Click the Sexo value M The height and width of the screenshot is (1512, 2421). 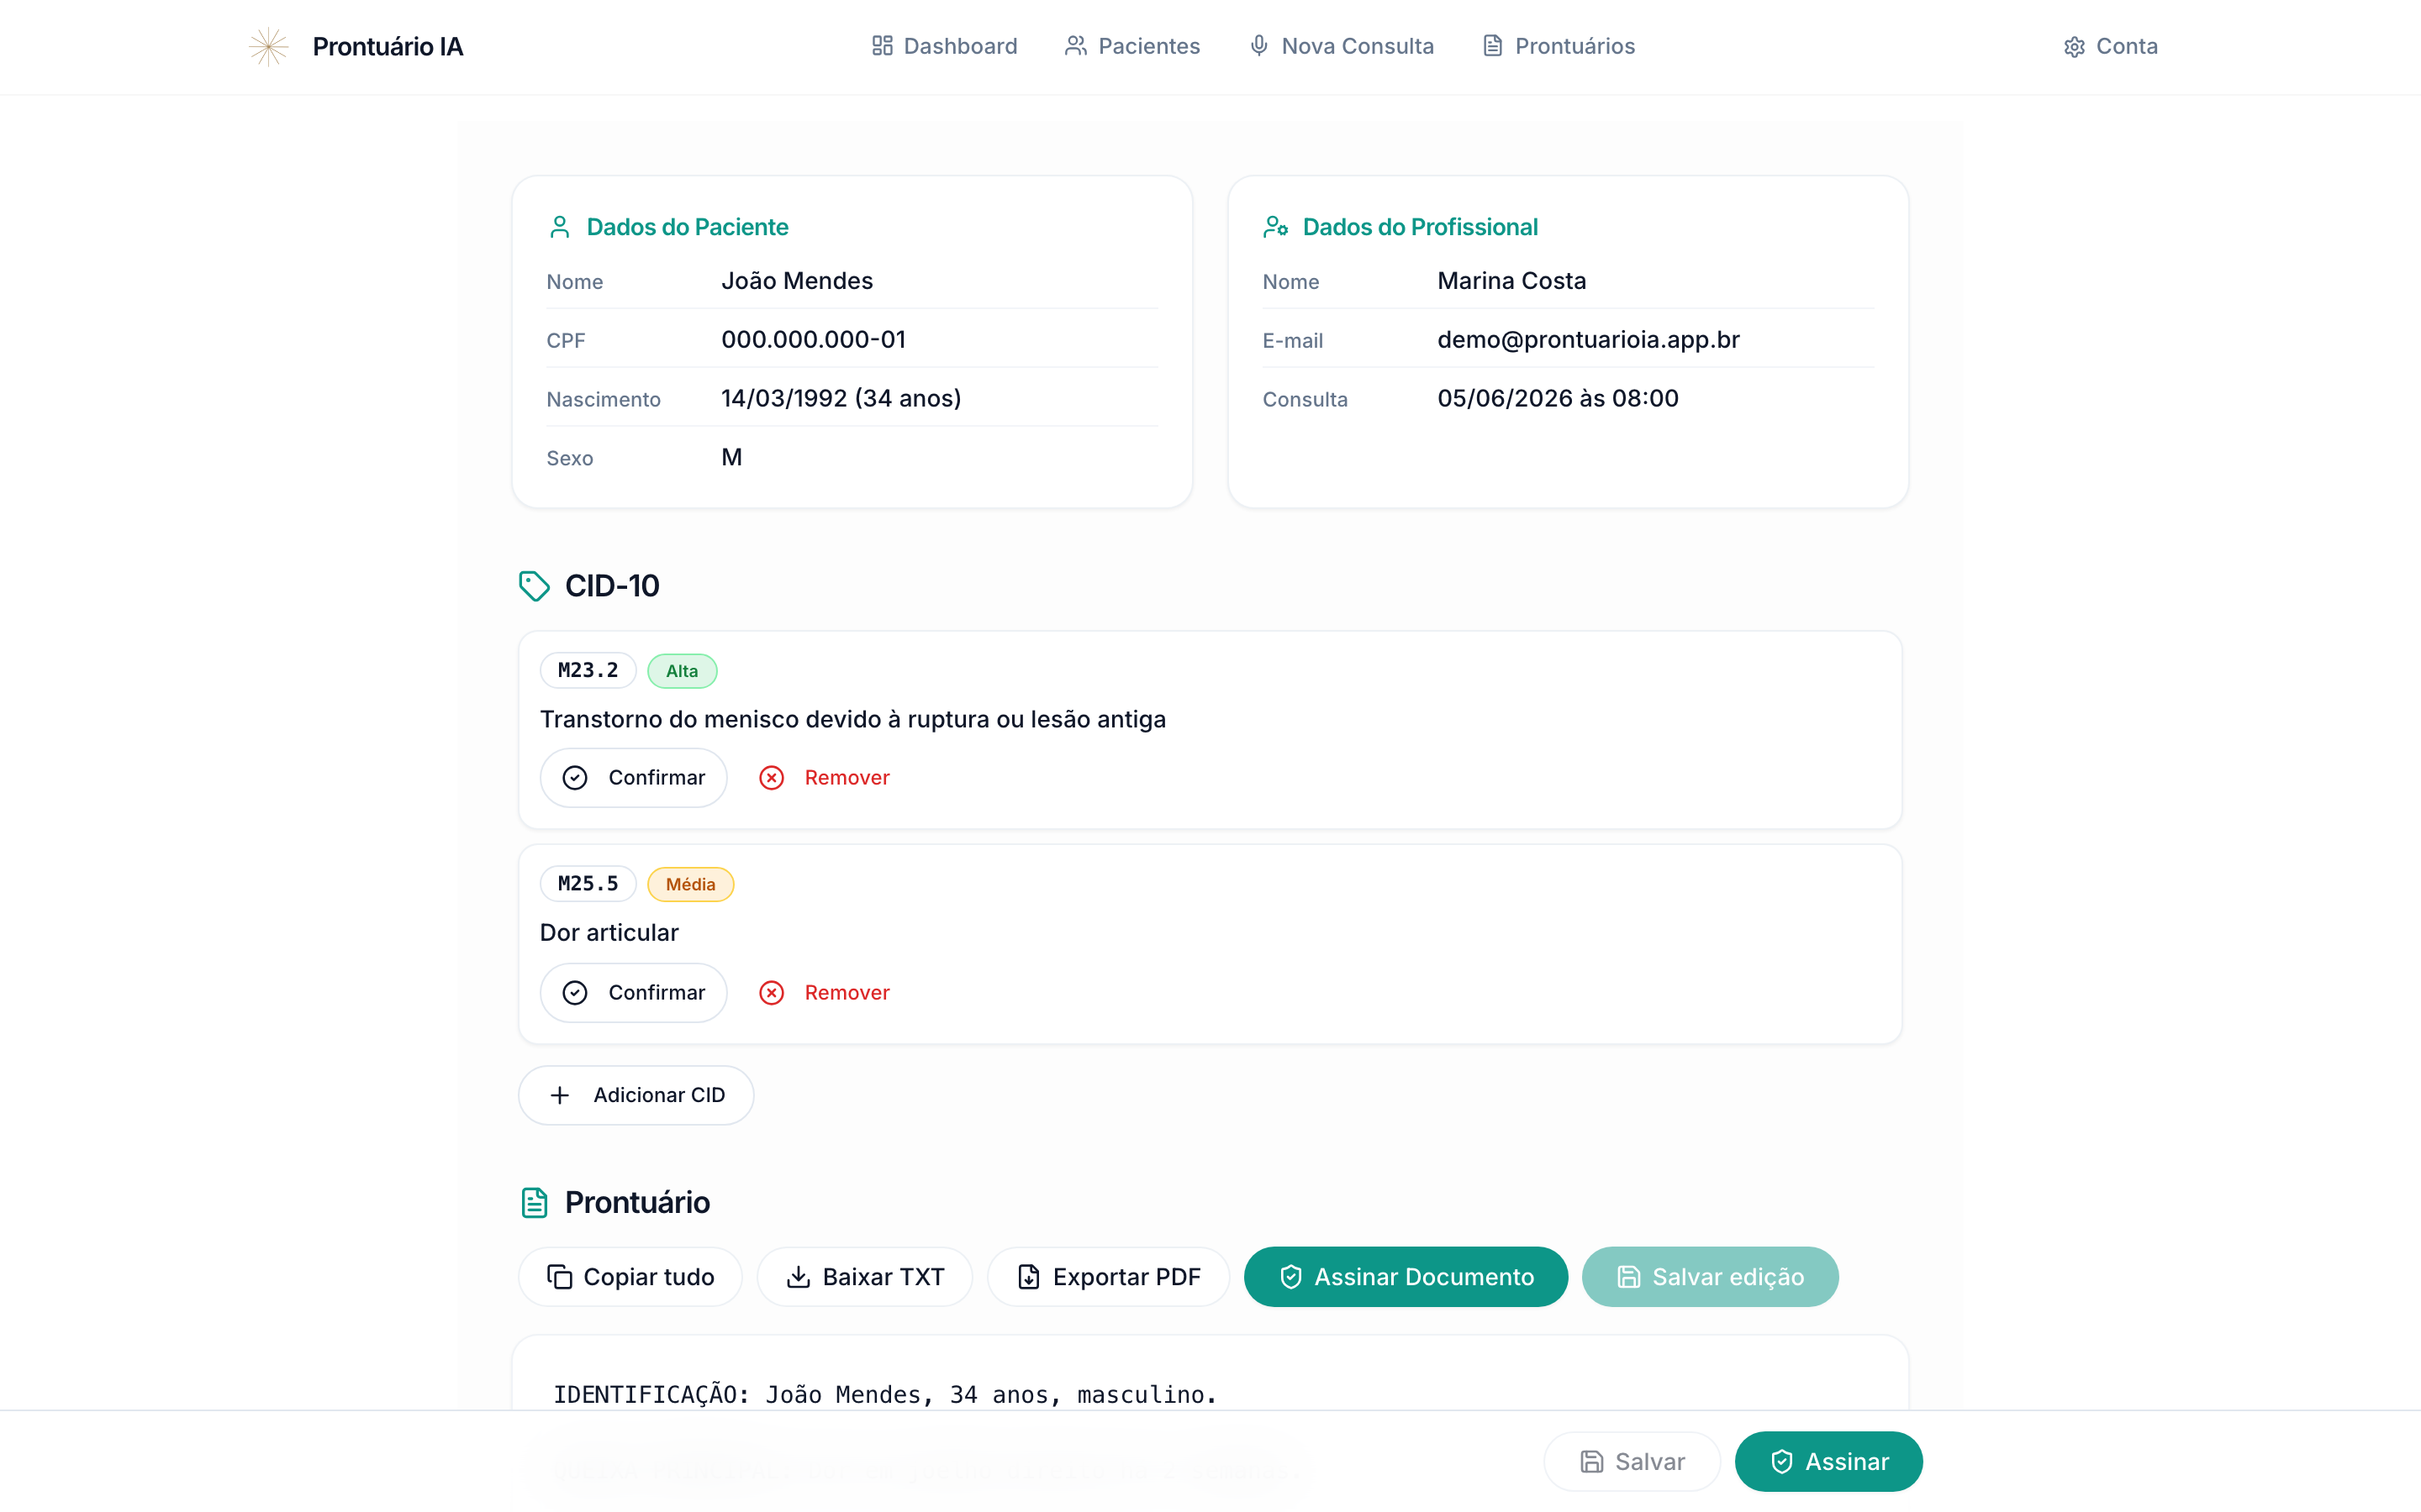point(731,458)
